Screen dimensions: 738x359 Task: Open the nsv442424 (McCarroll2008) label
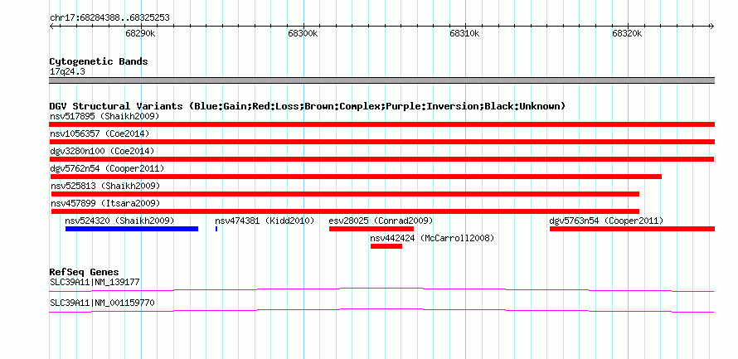tap(432, 238)
